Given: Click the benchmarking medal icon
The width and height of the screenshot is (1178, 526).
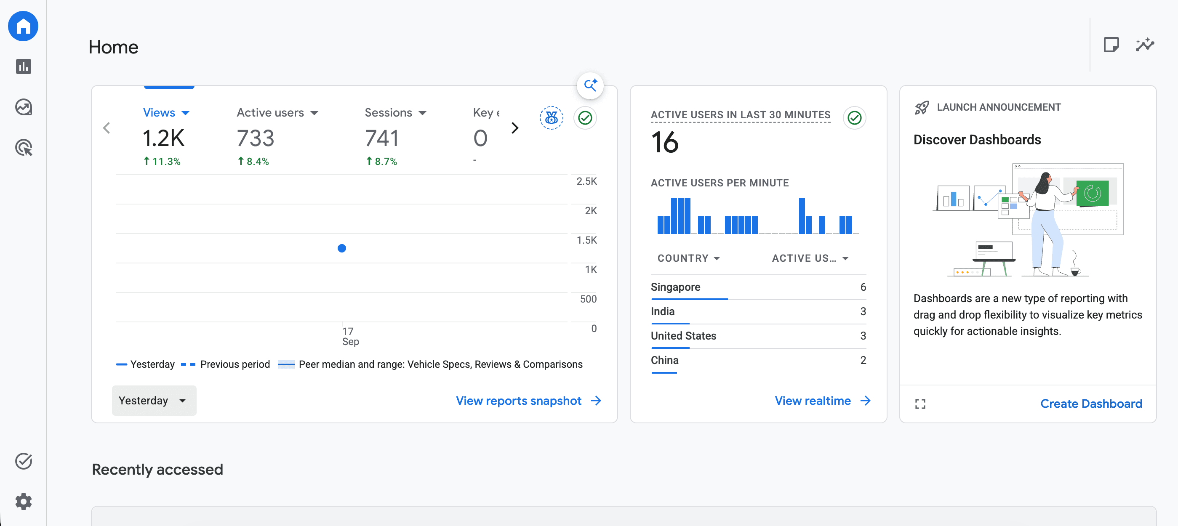Looking at the screenshot, I should point(551,118).
